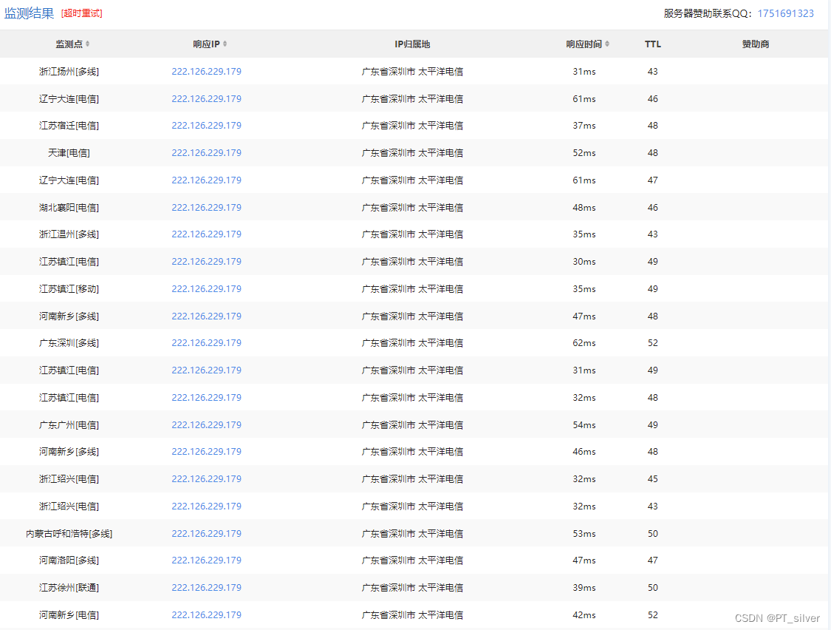Select the 广东广州[电信] monitor point cell

click(69, 425)
